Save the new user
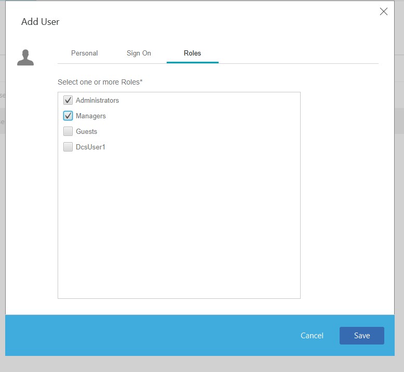Image resolution: width=404 pixels, height=372 pixels. 361,336
